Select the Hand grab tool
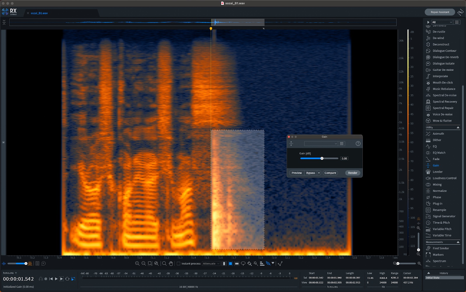Viewport: 466px width, 292px height. pos(171,263)
